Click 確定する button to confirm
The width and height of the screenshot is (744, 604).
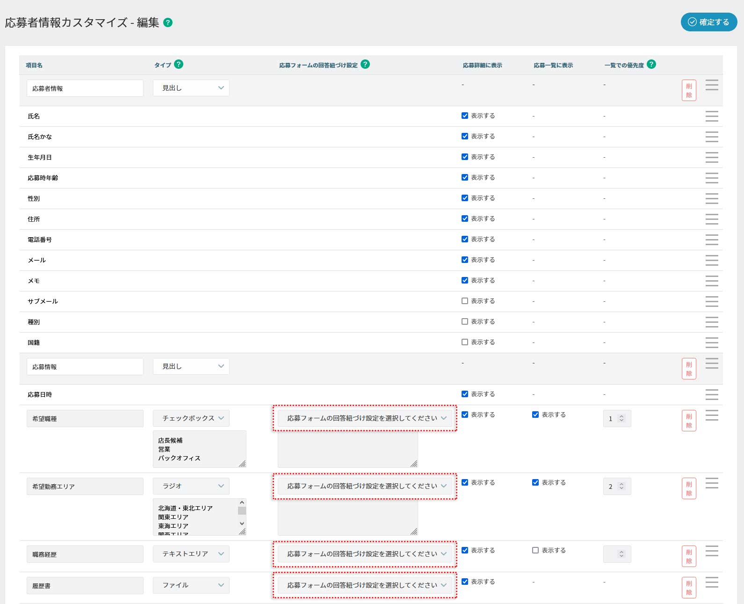coord(708,22)
